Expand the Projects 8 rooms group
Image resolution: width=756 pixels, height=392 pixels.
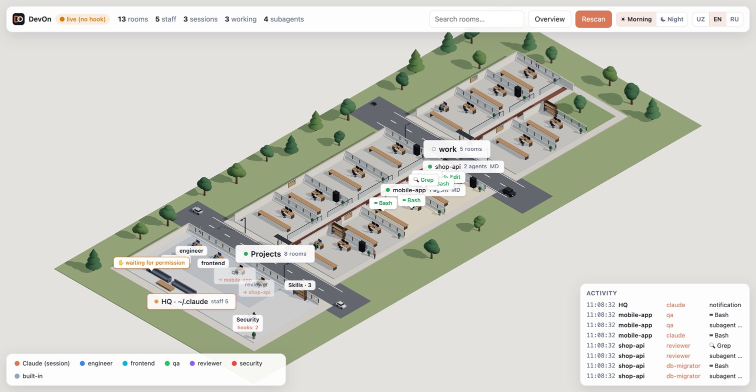click(x=275, y=254)
